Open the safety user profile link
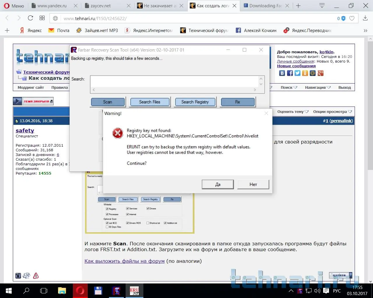Image resolution: width=373 pixels, height=298 pixels. pos(25,130)
